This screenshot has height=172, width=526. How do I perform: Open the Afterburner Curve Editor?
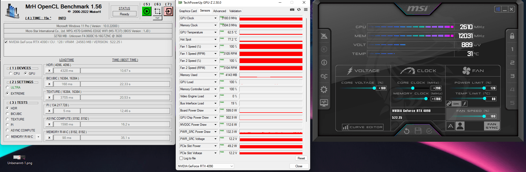[x=363, y=127]
